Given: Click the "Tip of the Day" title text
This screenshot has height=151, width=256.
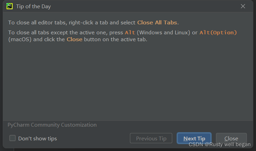Looking at the screenshot, I should [34, 6].
